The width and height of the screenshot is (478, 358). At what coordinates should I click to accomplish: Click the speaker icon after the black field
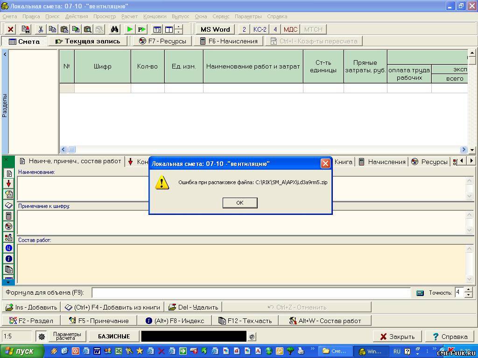click(252, 337)
